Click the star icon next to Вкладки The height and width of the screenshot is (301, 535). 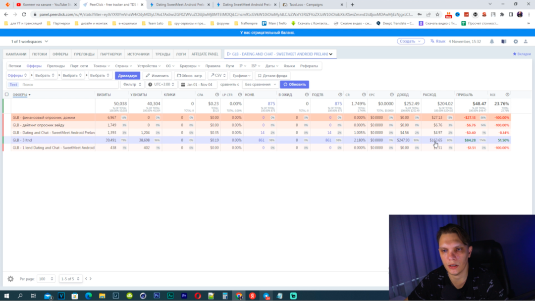515,54
